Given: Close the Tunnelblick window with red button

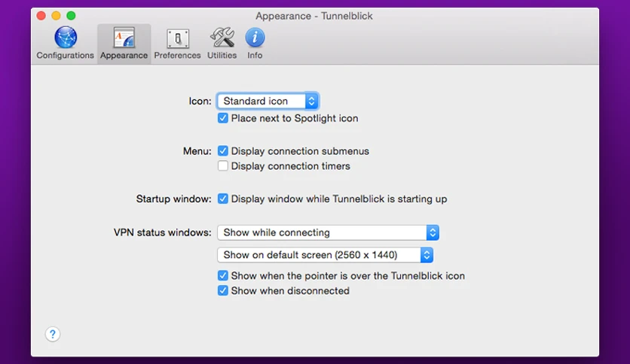Looking at the screenshot, I should pos(41,16).
